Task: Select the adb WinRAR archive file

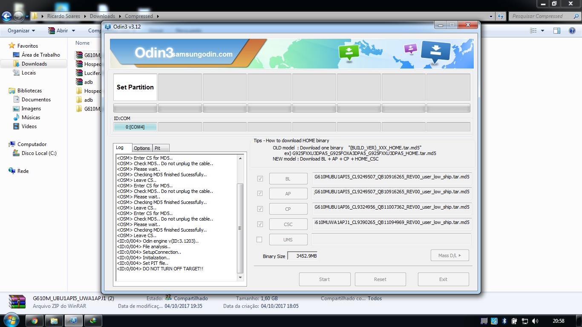Action: (x=84, y=82)
